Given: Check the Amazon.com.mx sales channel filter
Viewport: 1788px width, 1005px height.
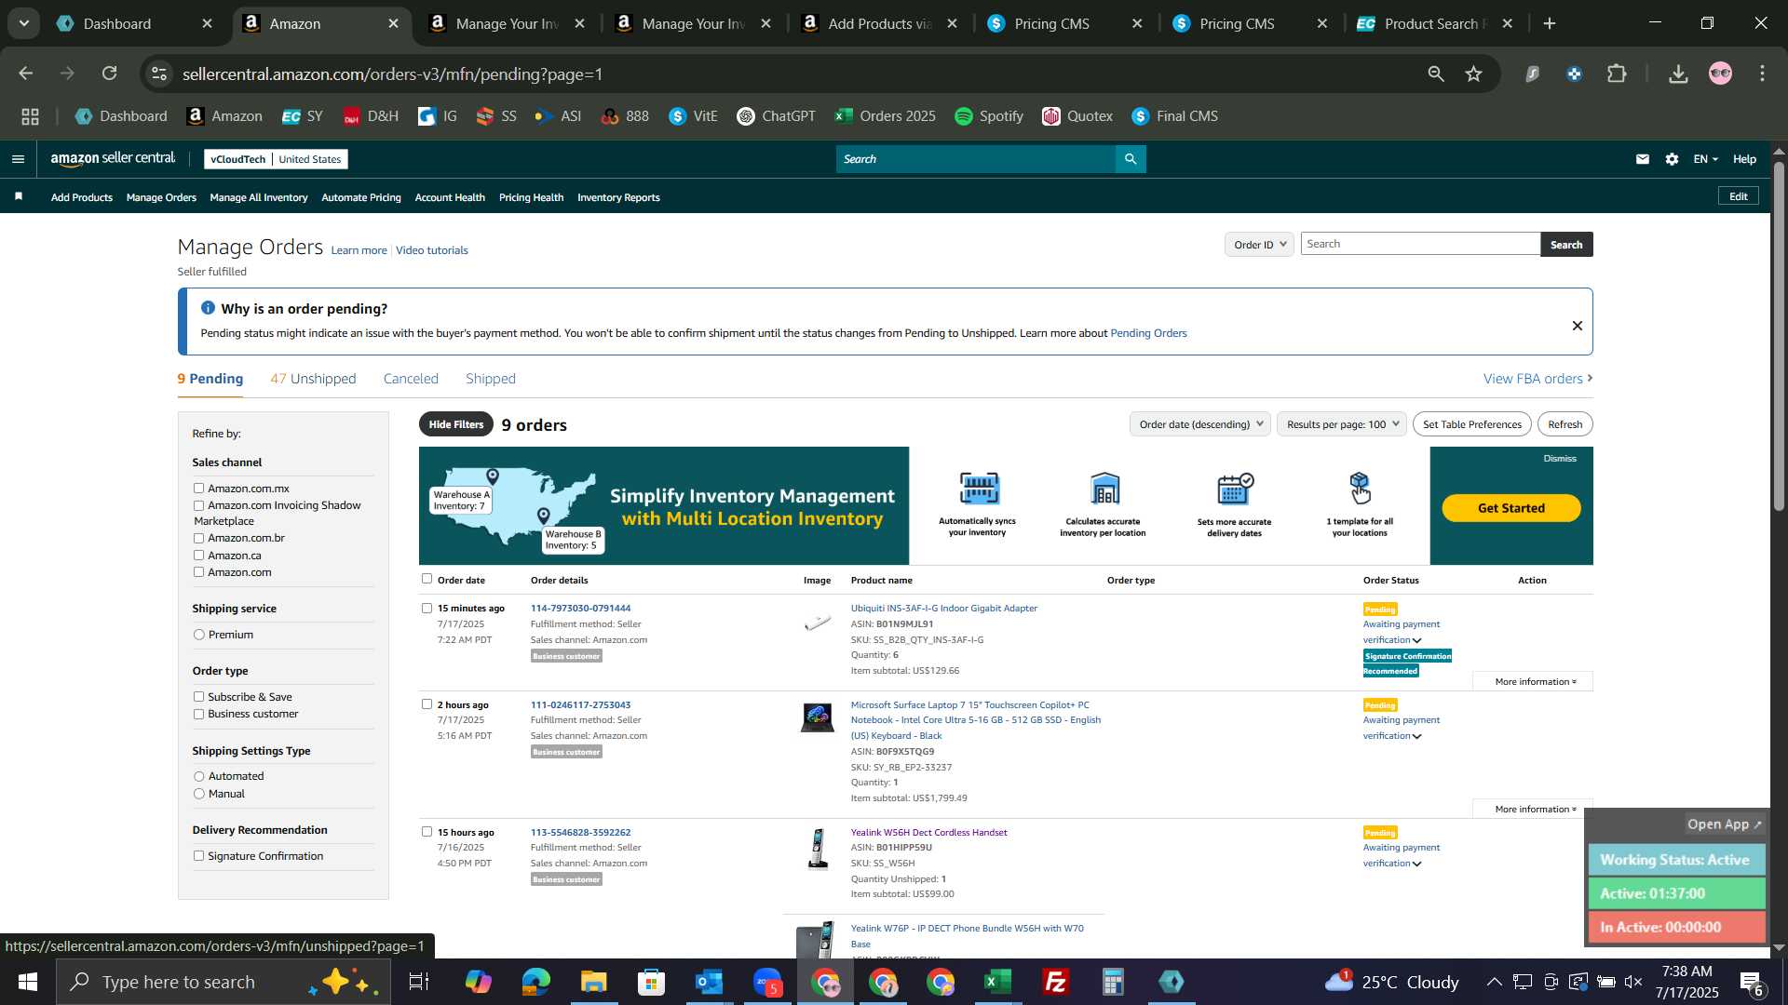Looking at the screenshot, I should [x=198, y=488].
